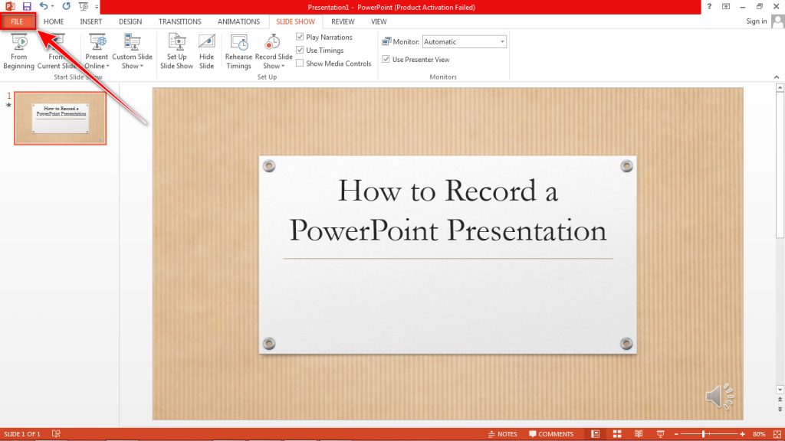The width and height of the screenshot is (785, 441).
Task: Start slideshow From Current Slide
Action: (57, 50)
